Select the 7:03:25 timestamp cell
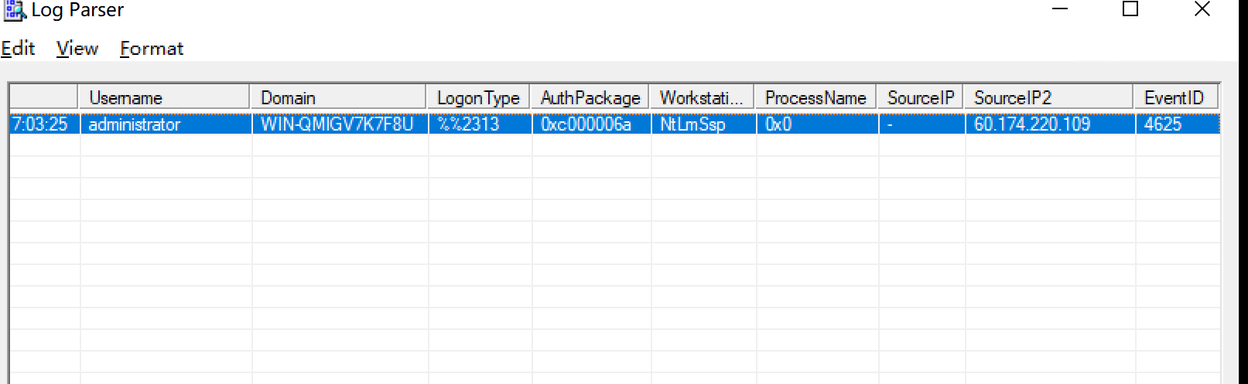Image resolution: width=1248 pixels, height=384 pixels. tap(41, 124)
